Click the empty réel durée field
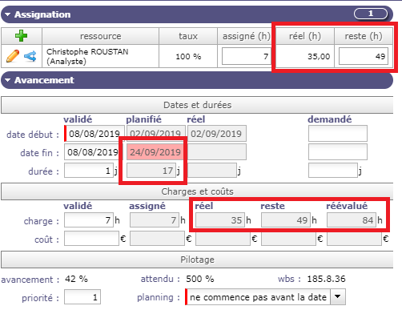402x310 pixels. tap(212, 171)
